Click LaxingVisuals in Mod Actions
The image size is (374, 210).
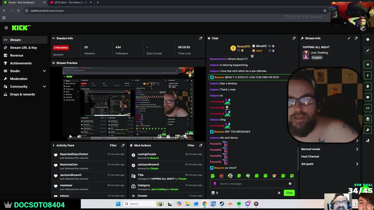(147, 154)
